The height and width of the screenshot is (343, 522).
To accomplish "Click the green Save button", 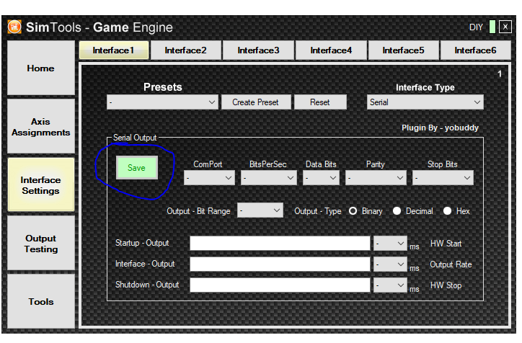I will click(x=136, y=167).
